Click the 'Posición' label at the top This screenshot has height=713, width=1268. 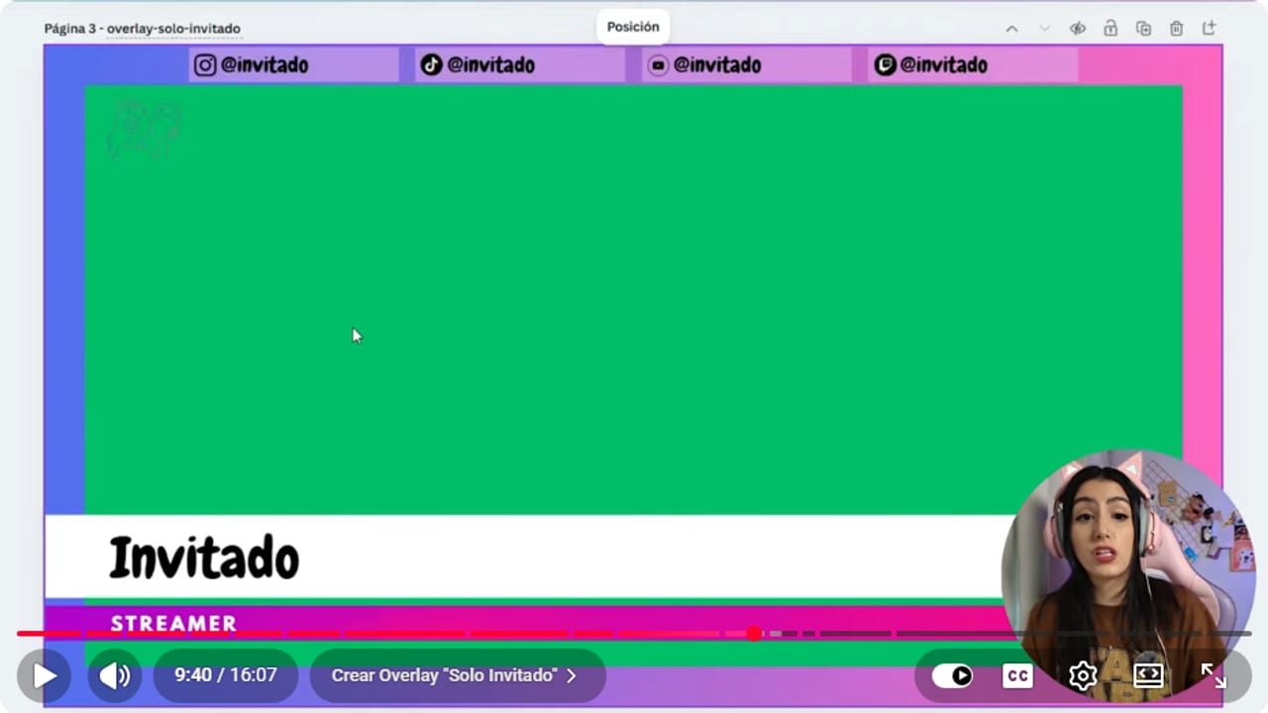633,27
